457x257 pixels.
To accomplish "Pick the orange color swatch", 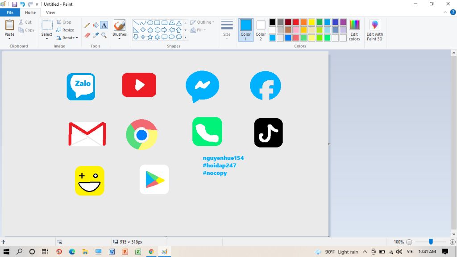I will tap(303, 22).
